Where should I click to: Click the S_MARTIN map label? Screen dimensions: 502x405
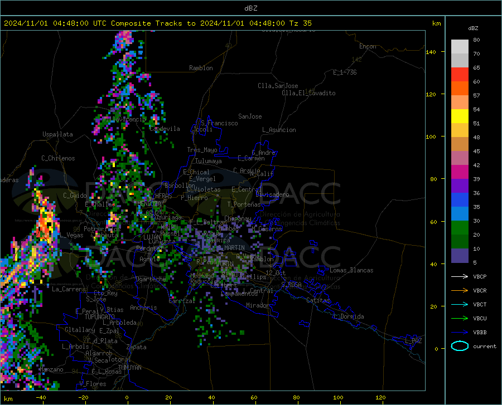pos(231,248)
